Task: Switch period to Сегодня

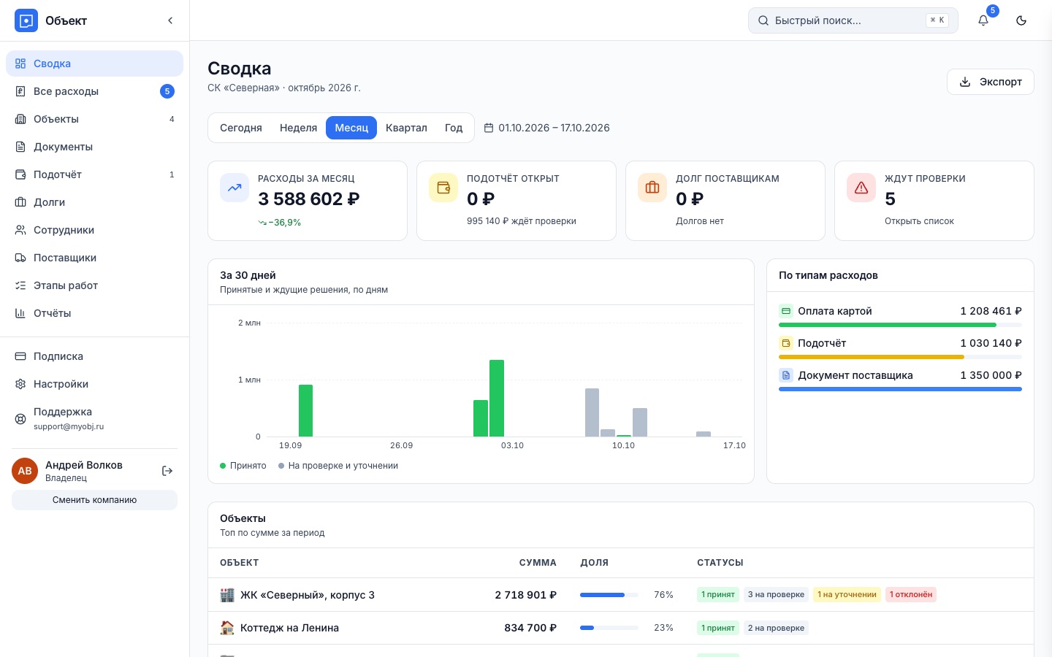Action: coord(241,128)
